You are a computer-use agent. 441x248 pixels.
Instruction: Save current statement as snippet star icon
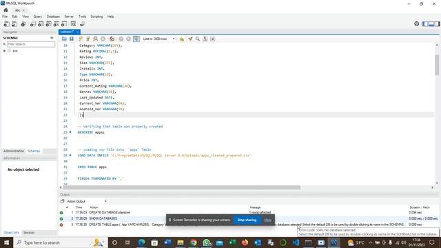tap(182, 39)
